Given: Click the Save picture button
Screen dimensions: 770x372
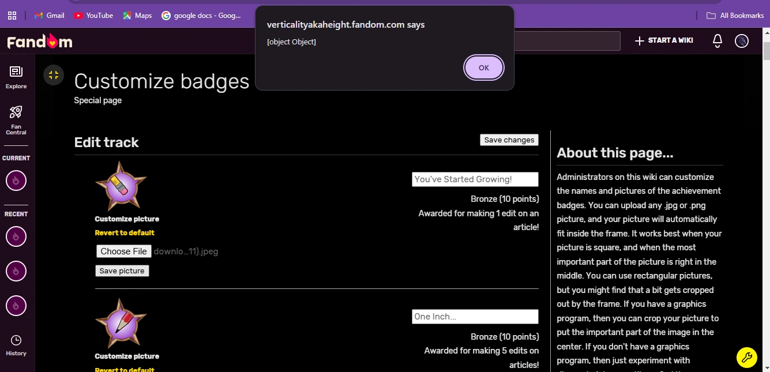Looking at the screenshot, I should click(x=122, y=270).
